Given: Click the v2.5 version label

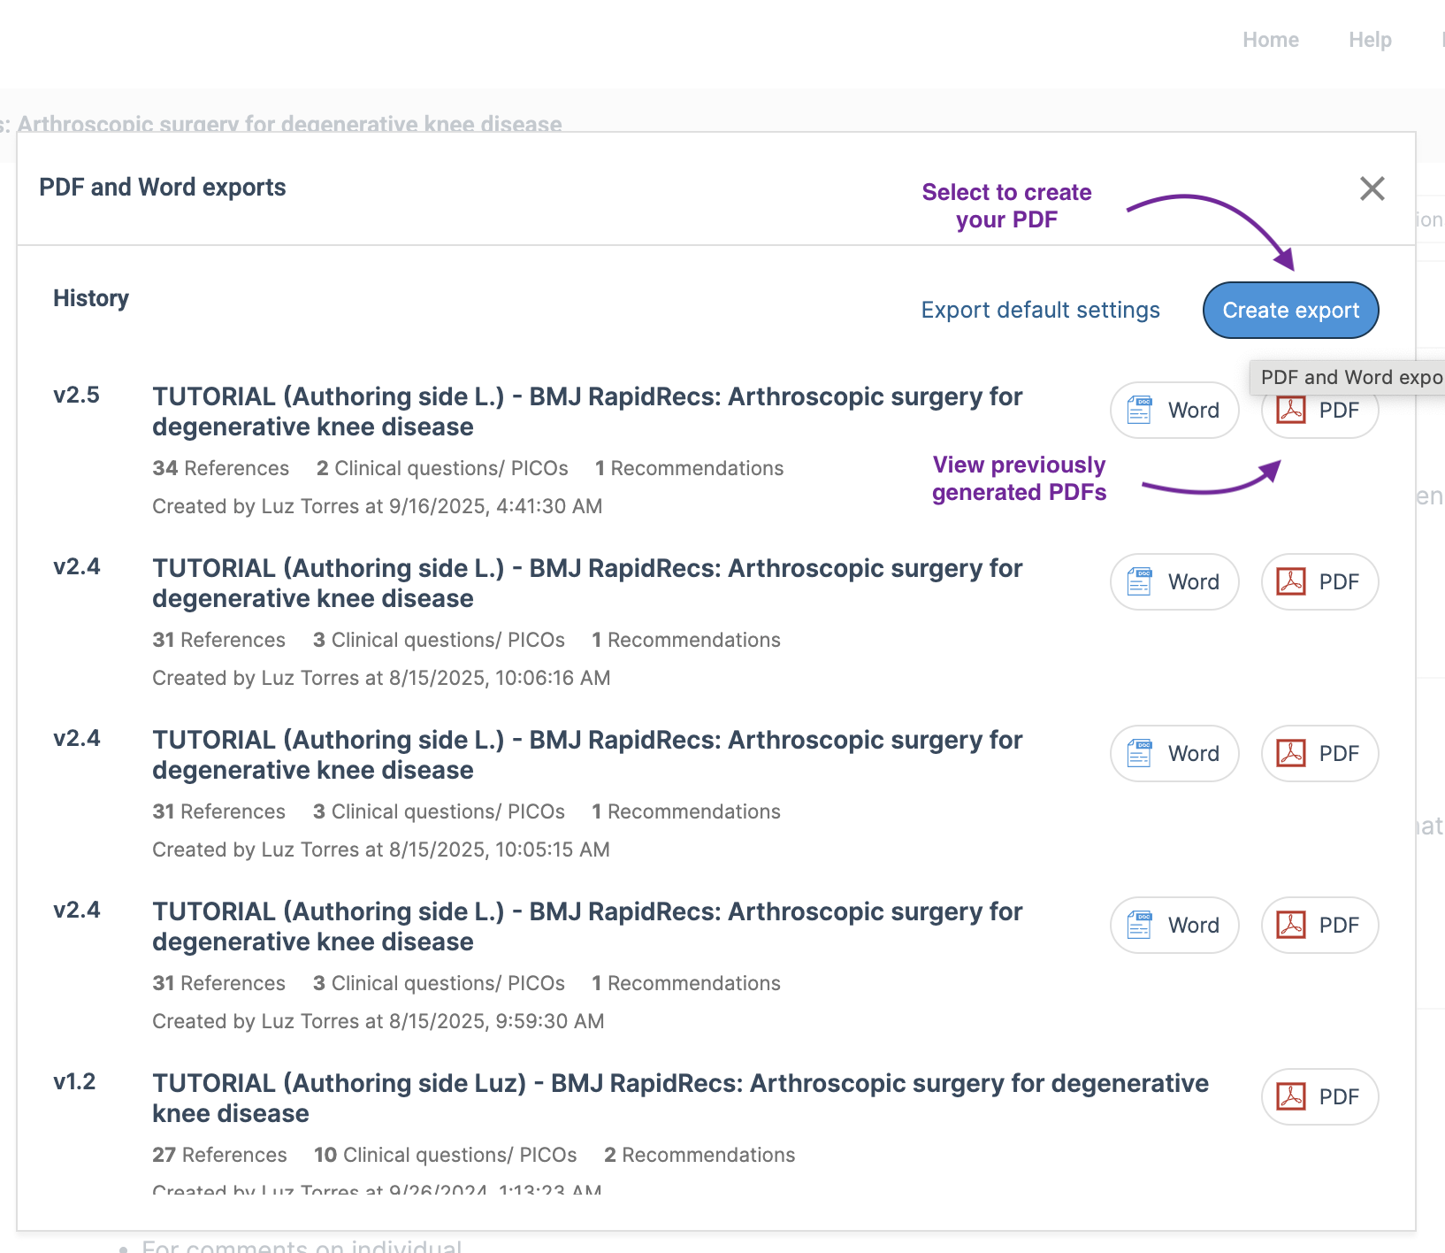Looking at the screenshot, I should (x=77, y=396).
